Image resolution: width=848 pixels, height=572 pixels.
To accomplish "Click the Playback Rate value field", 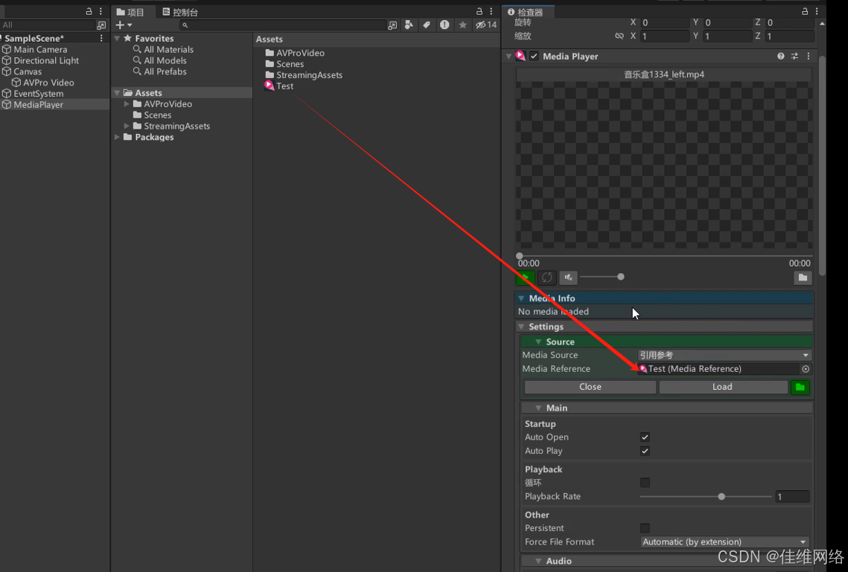I will 792,497.
